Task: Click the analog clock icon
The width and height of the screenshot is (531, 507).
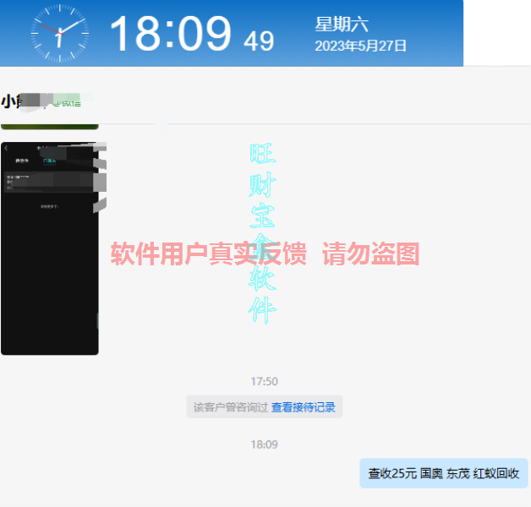Action: click(59, 34)
